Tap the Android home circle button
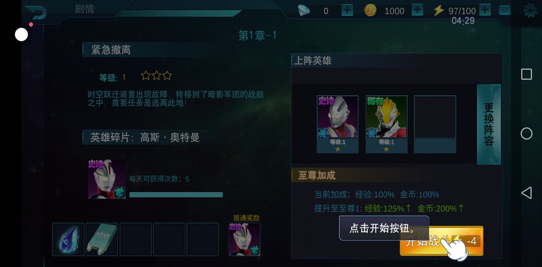 526,133
